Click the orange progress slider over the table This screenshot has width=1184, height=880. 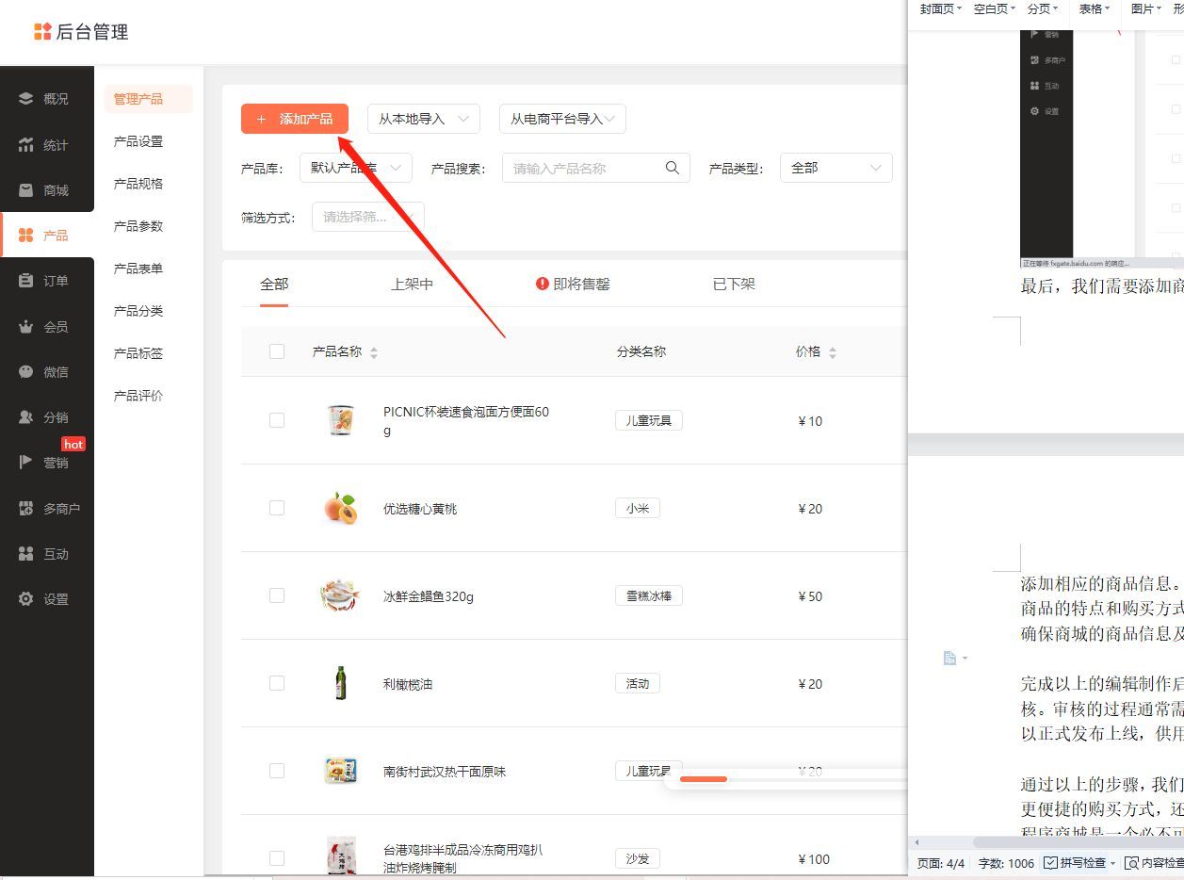pyautogui.click(x=705, y=779)
